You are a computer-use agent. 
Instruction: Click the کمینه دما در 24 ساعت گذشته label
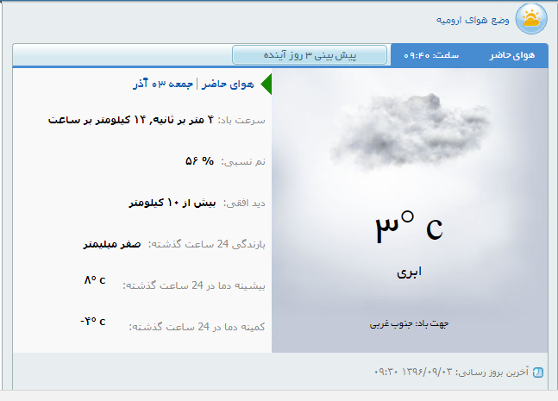tap(197, 327)
